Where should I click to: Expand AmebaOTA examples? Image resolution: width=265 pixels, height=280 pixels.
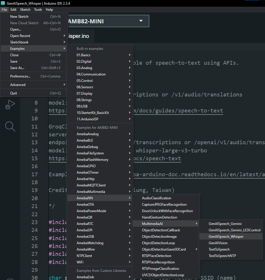(x=100, y=205)
